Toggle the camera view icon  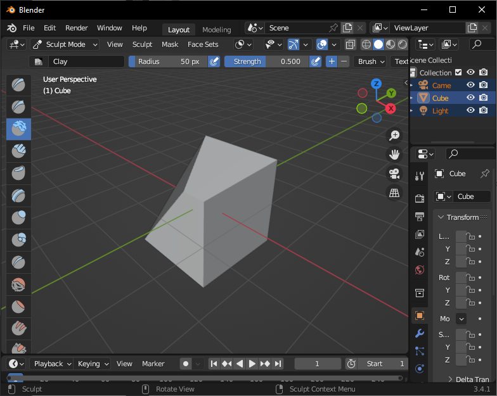click(x=394, y=174)
